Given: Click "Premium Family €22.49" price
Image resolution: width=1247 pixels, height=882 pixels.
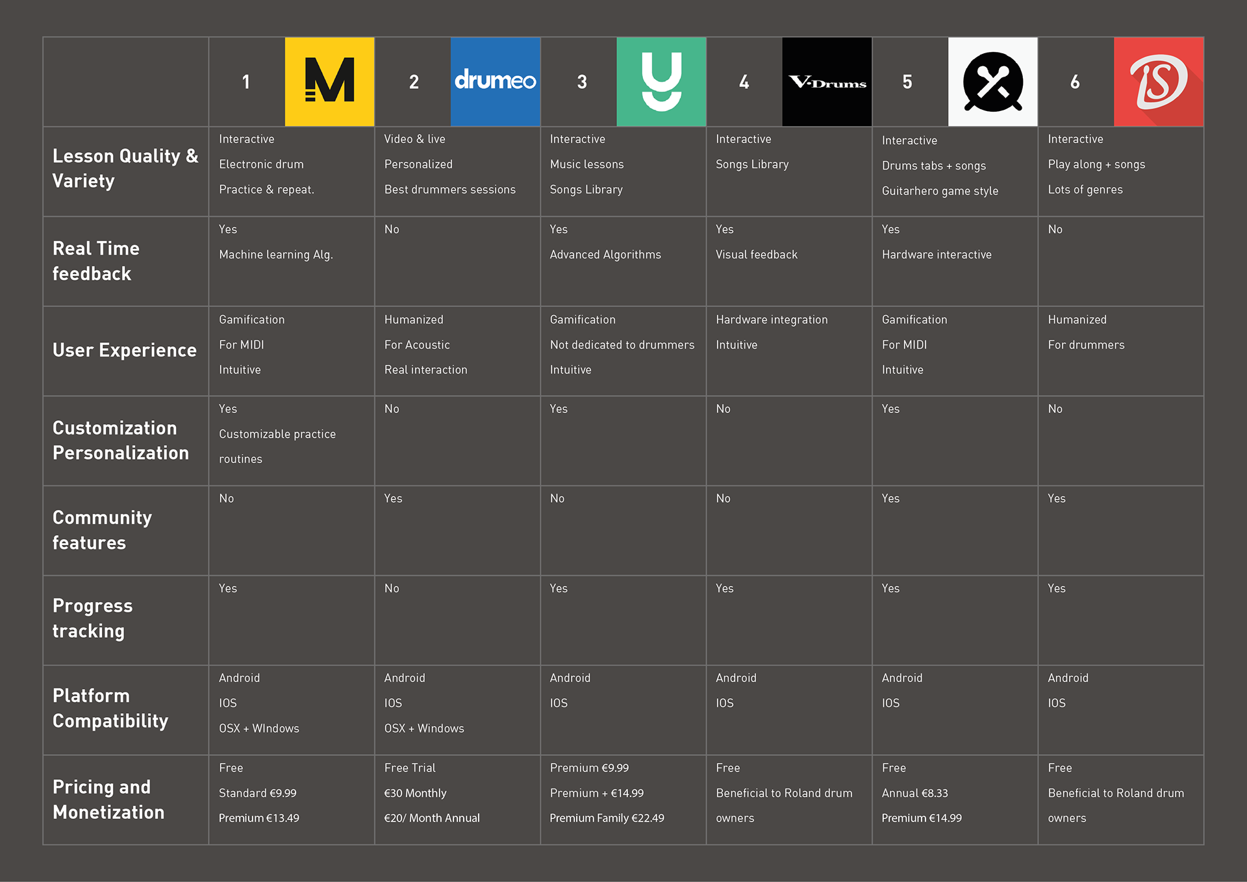Looking at the screenshot, I should point(607,818).
